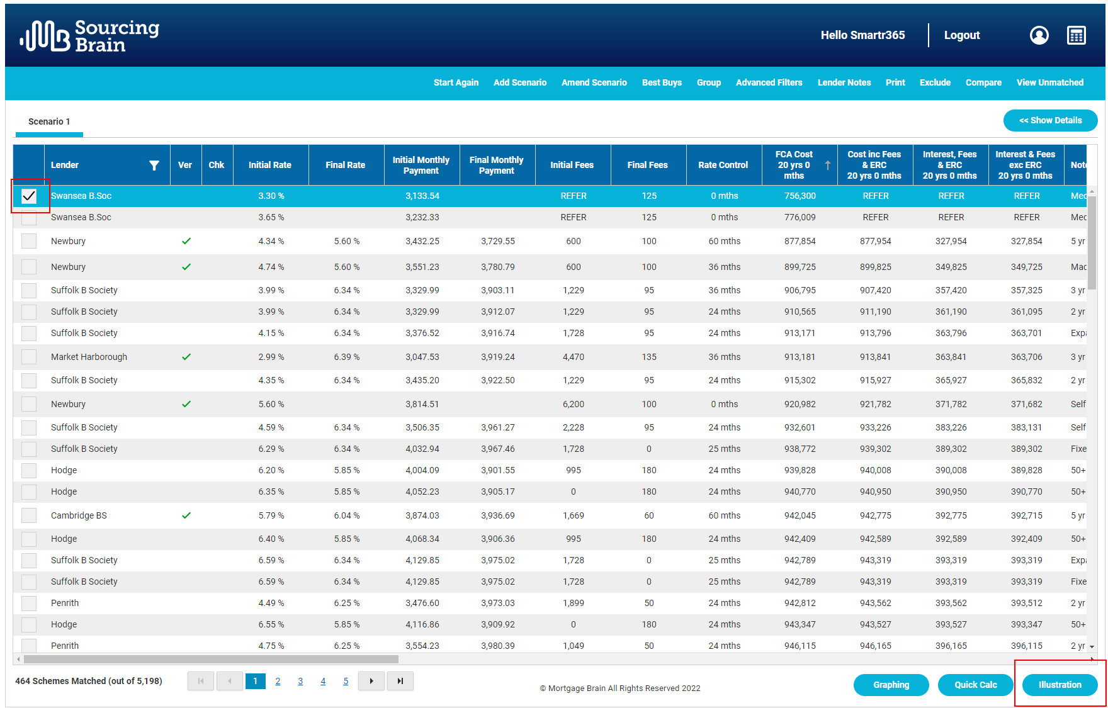
Task: Click the vertical scrollbar thumb
Action: [1092, 242]
